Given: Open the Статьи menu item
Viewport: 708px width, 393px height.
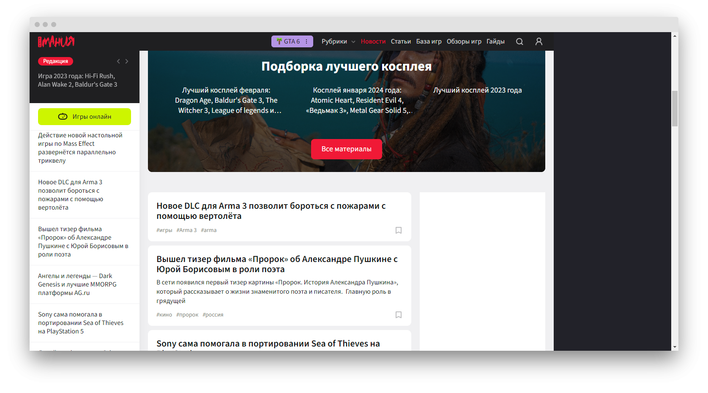Looking at the screenshot, I should (401, 41).
